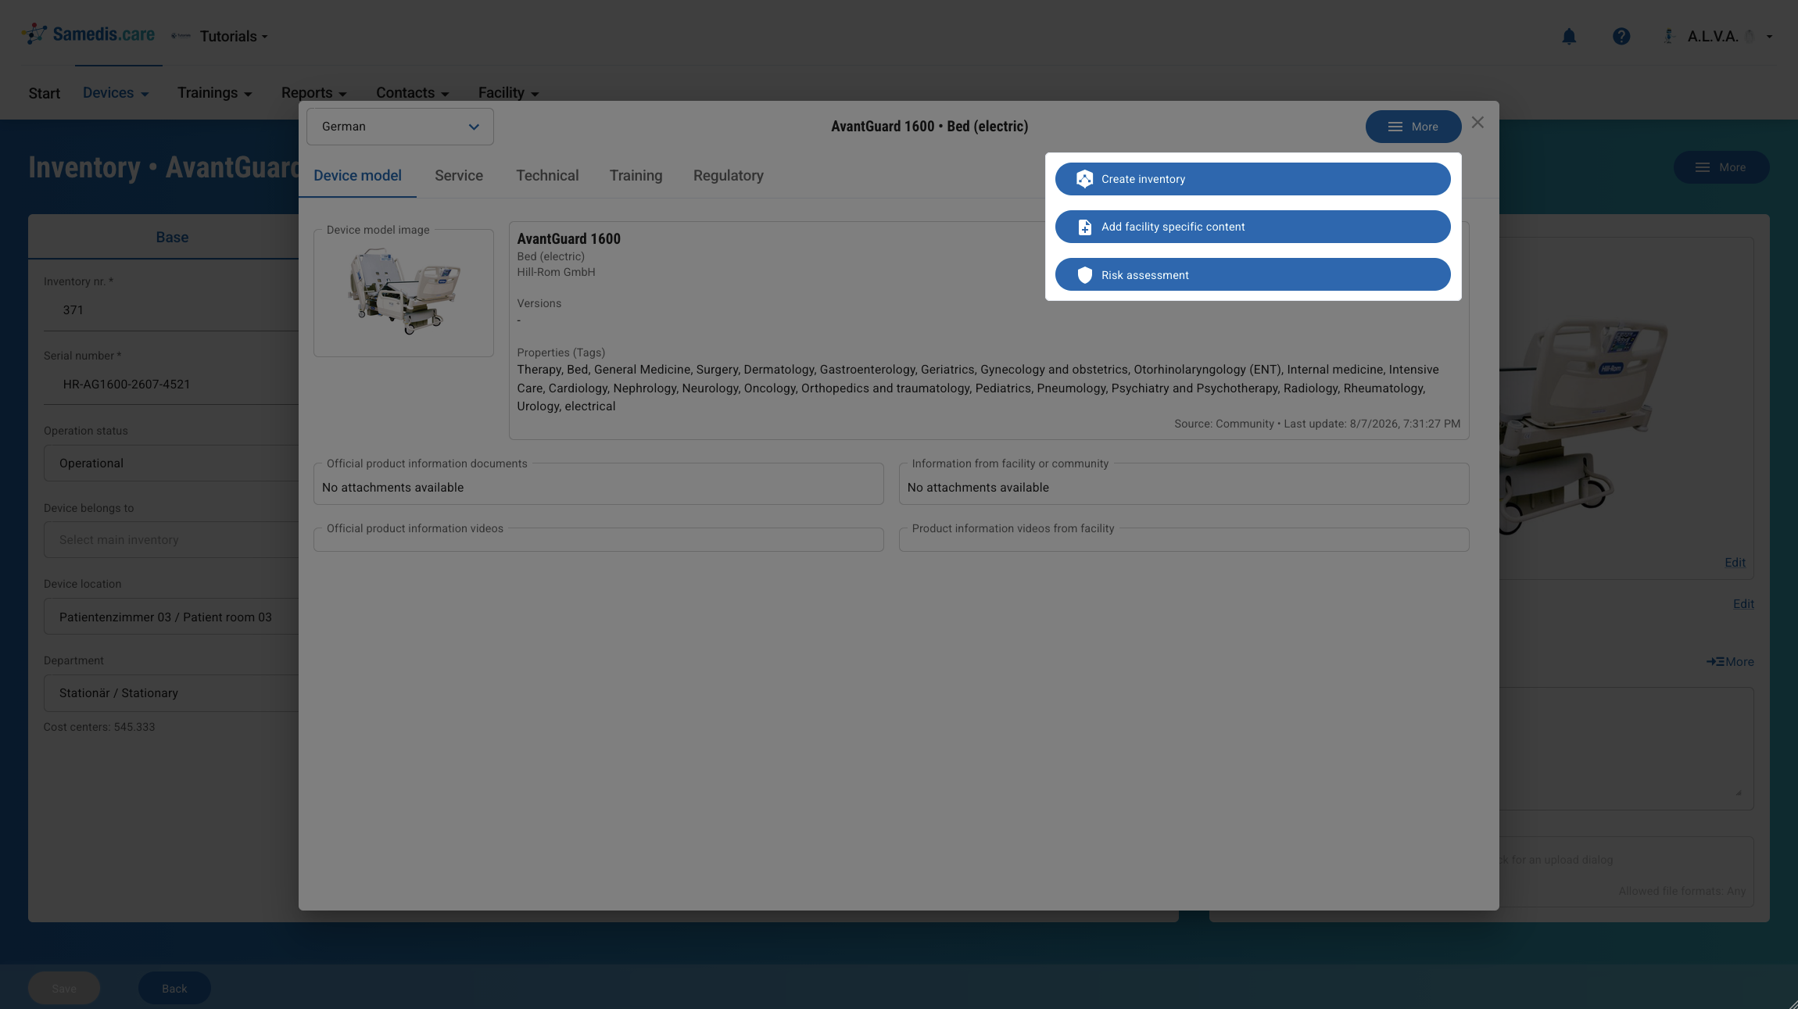This screenshot has width=1798, height=1009.
Task: Switch to the Regulatory tab
Action: [728, 176]
